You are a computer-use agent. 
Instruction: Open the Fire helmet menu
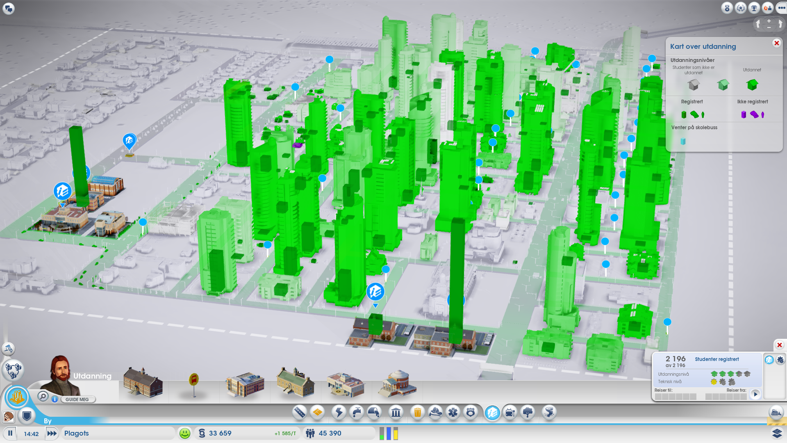point(435,412)
